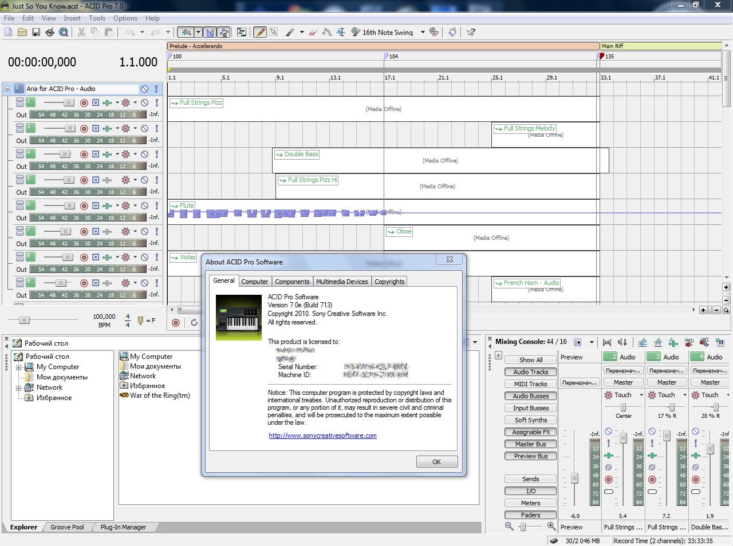Save the project with the floppy disk icon

[x=36, y=32]
